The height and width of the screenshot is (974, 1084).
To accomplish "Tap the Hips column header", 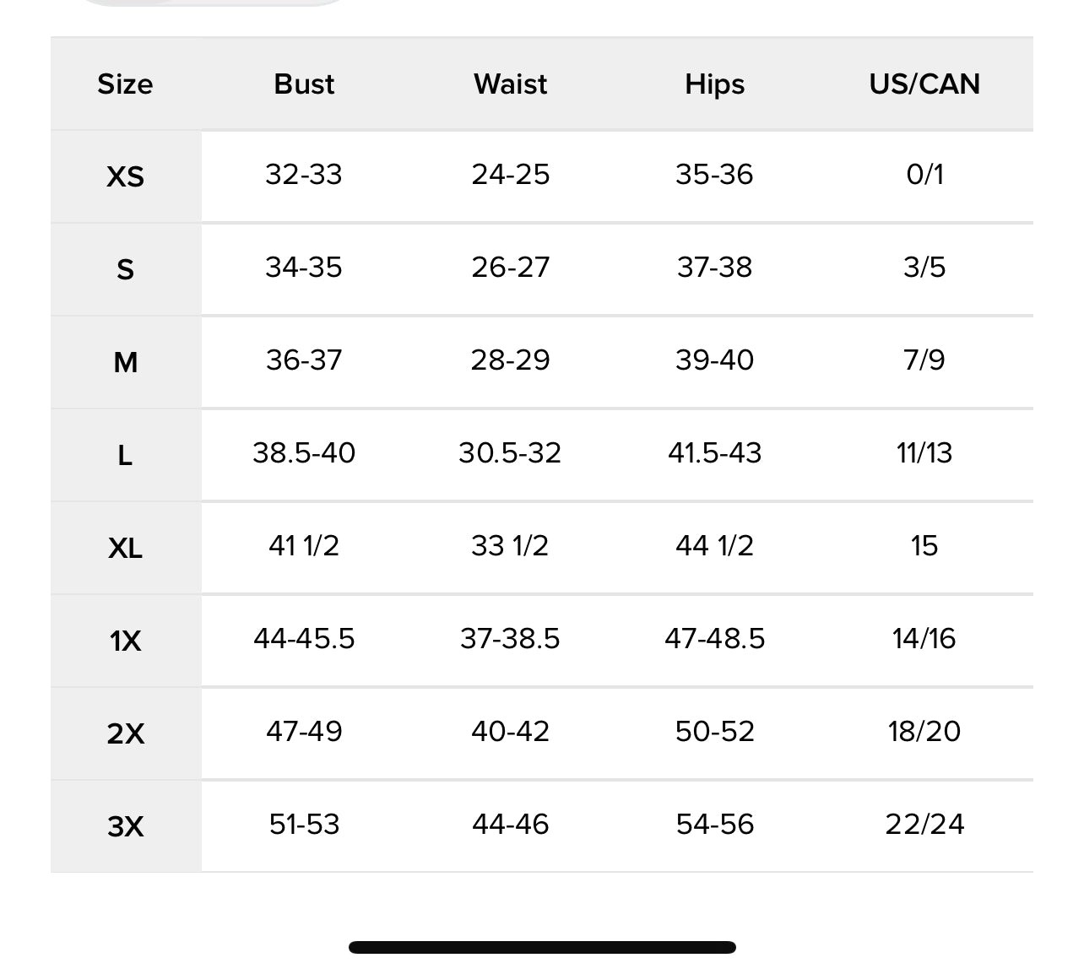I will tap(714, 84).
